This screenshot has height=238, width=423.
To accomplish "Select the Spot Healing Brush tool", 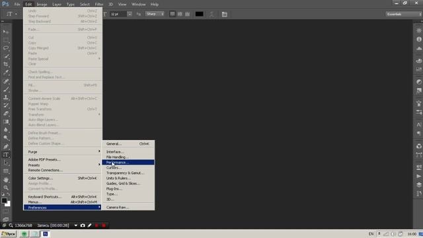I will (6, 81).
